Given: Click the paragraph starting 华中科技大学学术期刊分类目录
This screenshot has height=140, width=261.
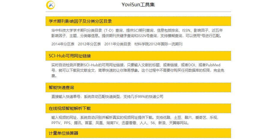Looking at the screenshot, I should [137, 33].
